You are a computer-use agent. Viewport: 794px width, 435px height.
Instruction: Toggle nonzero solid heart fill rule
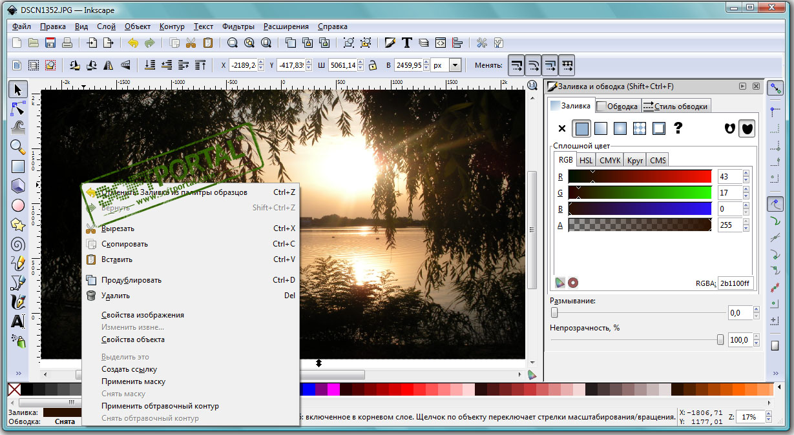747,128
